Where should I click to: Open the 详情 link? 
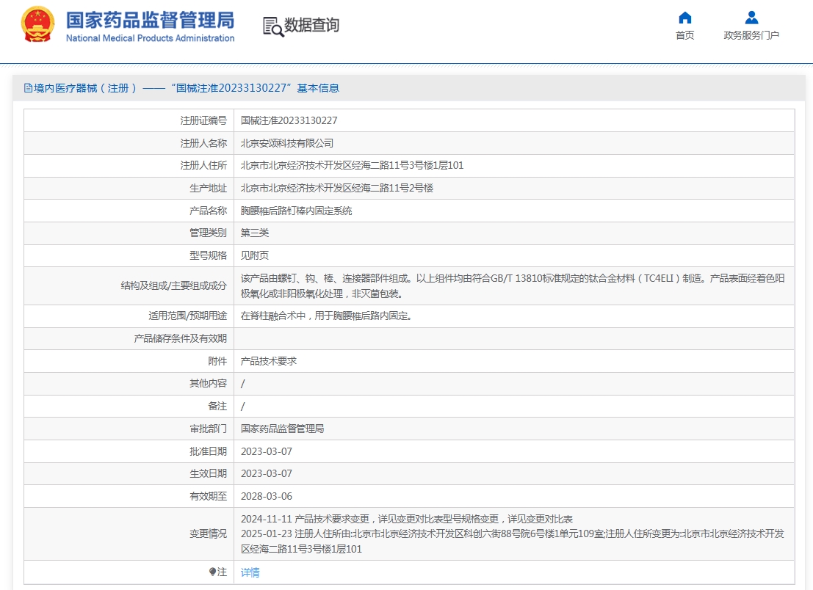pyautogui.click(x=250, y=572)
